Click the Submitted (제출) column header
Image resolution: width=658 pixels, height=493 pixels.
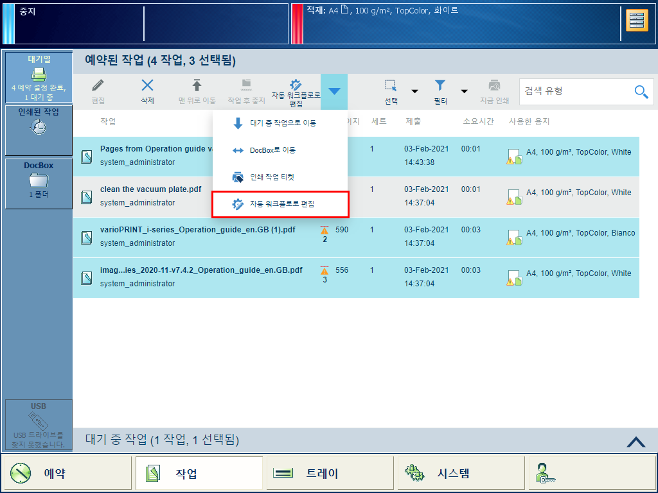pos(413,121)
